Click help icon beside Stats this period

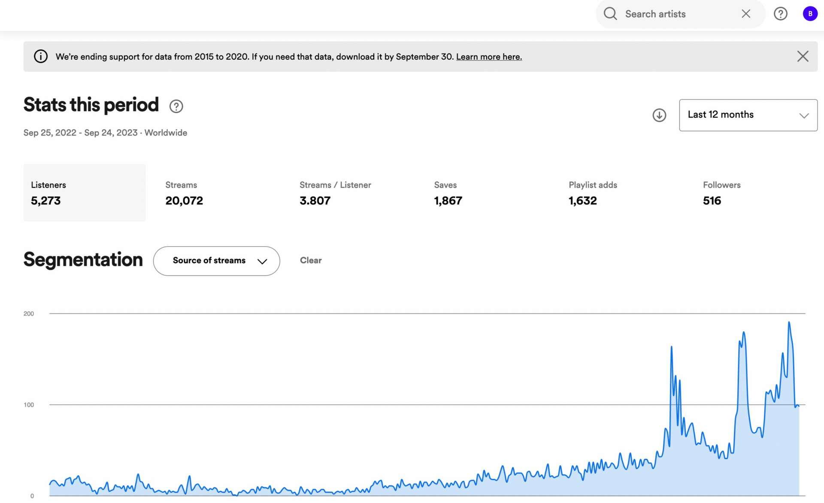point(176,106)
